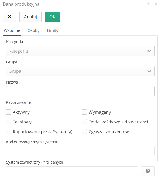160x180 pixels.
Task: Click the vertical scrollbar on the form
Action: point(157,99)
